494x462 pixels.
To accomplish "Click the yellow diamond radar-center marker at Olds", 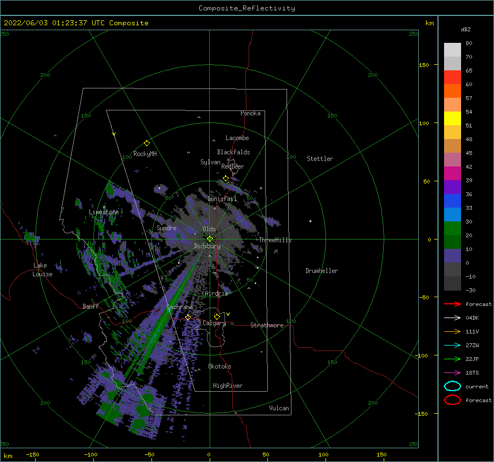I will [210, 239].
